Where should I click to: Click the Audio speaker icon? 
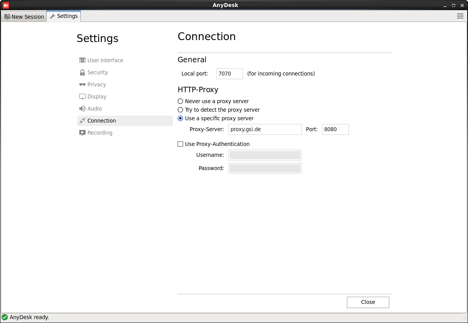pos(82,109)
